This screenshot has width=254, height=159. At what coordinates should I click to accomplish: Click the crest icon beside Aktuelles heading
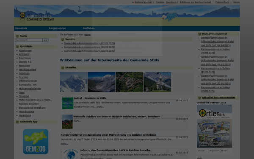63,68
